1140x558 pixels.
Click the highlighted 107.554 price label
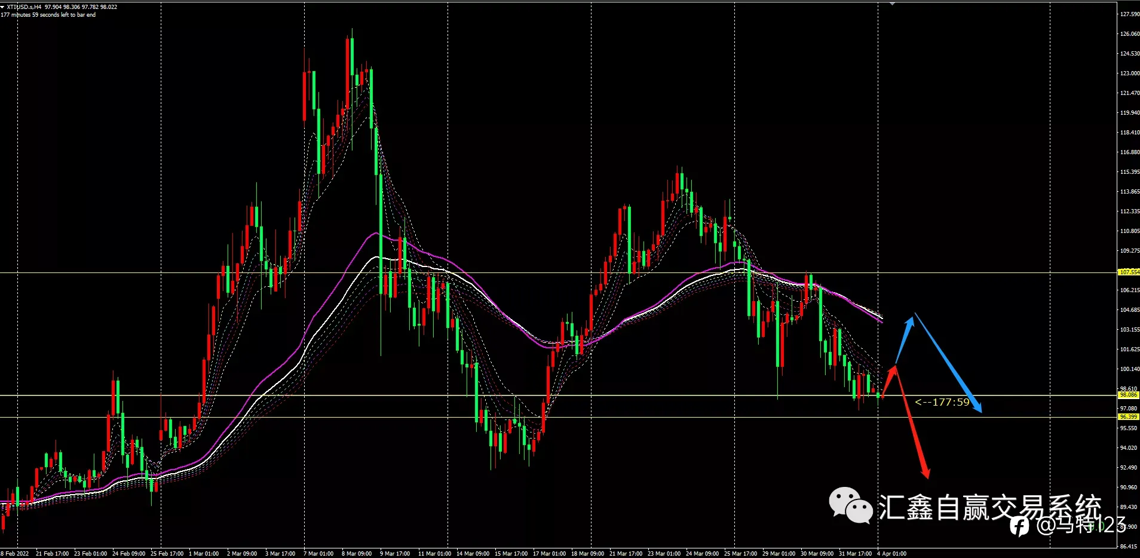point(1129,272)
